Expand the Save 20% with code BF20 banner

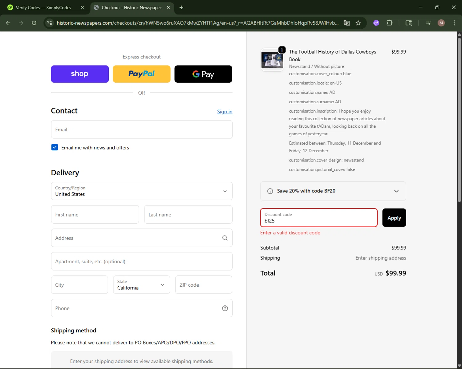[396, 191]
